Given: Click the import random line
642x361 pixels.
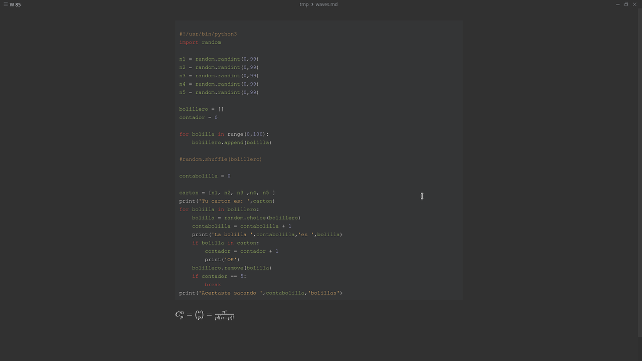Looking at the screenshot, I should [200, 43].
